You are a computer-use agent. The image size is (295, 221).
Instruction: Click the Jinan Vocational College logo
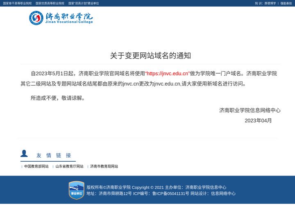click(x=61, y=18)
